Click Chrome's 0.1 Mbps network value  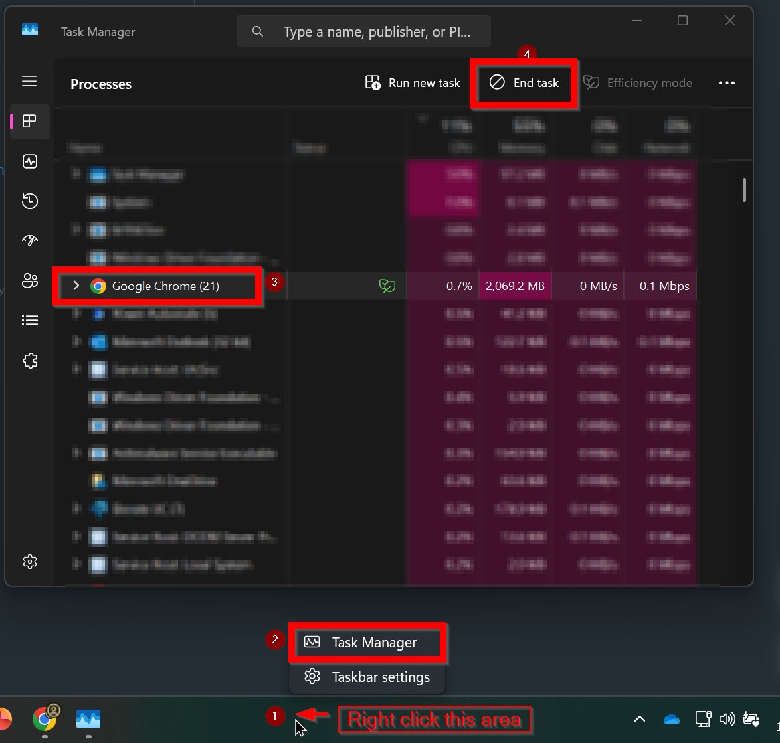click(x=664, y=286)
